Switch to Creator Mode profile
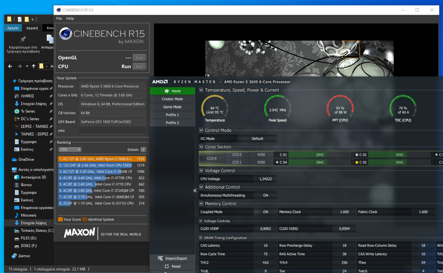The image size is (443, 273). pyautogui.click(x=172, y=99)
